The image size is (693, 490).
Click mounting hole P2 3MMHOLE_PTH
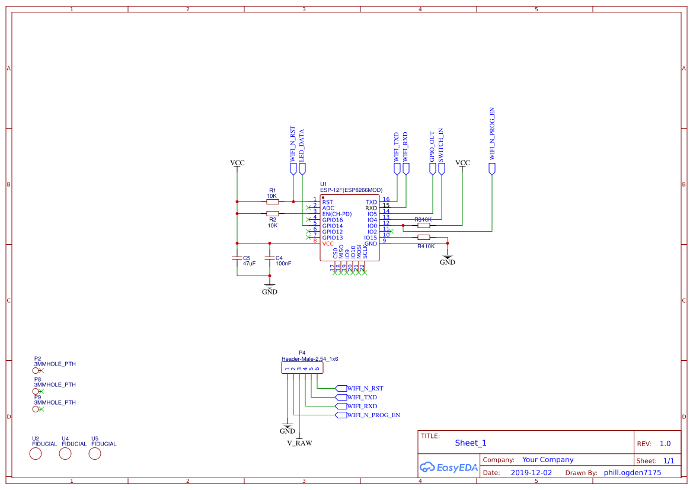(36, 370)
